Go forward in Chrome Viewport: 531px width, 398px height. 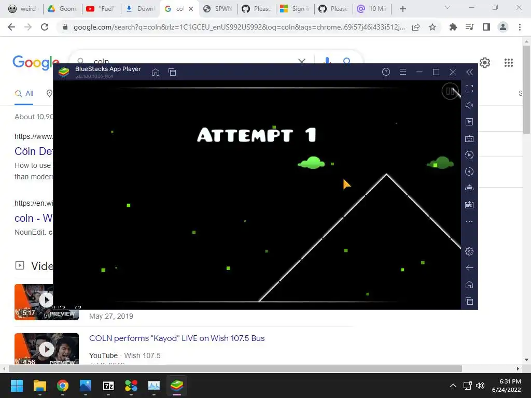click(x=28, y=27)
